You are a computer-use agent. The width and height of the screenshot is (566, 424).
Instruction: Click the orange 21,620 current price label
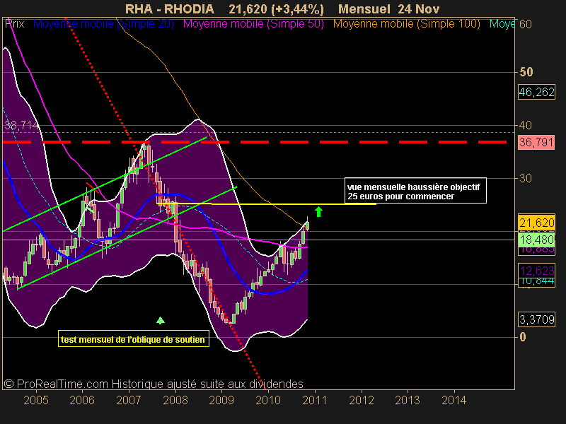coord(536,223)
